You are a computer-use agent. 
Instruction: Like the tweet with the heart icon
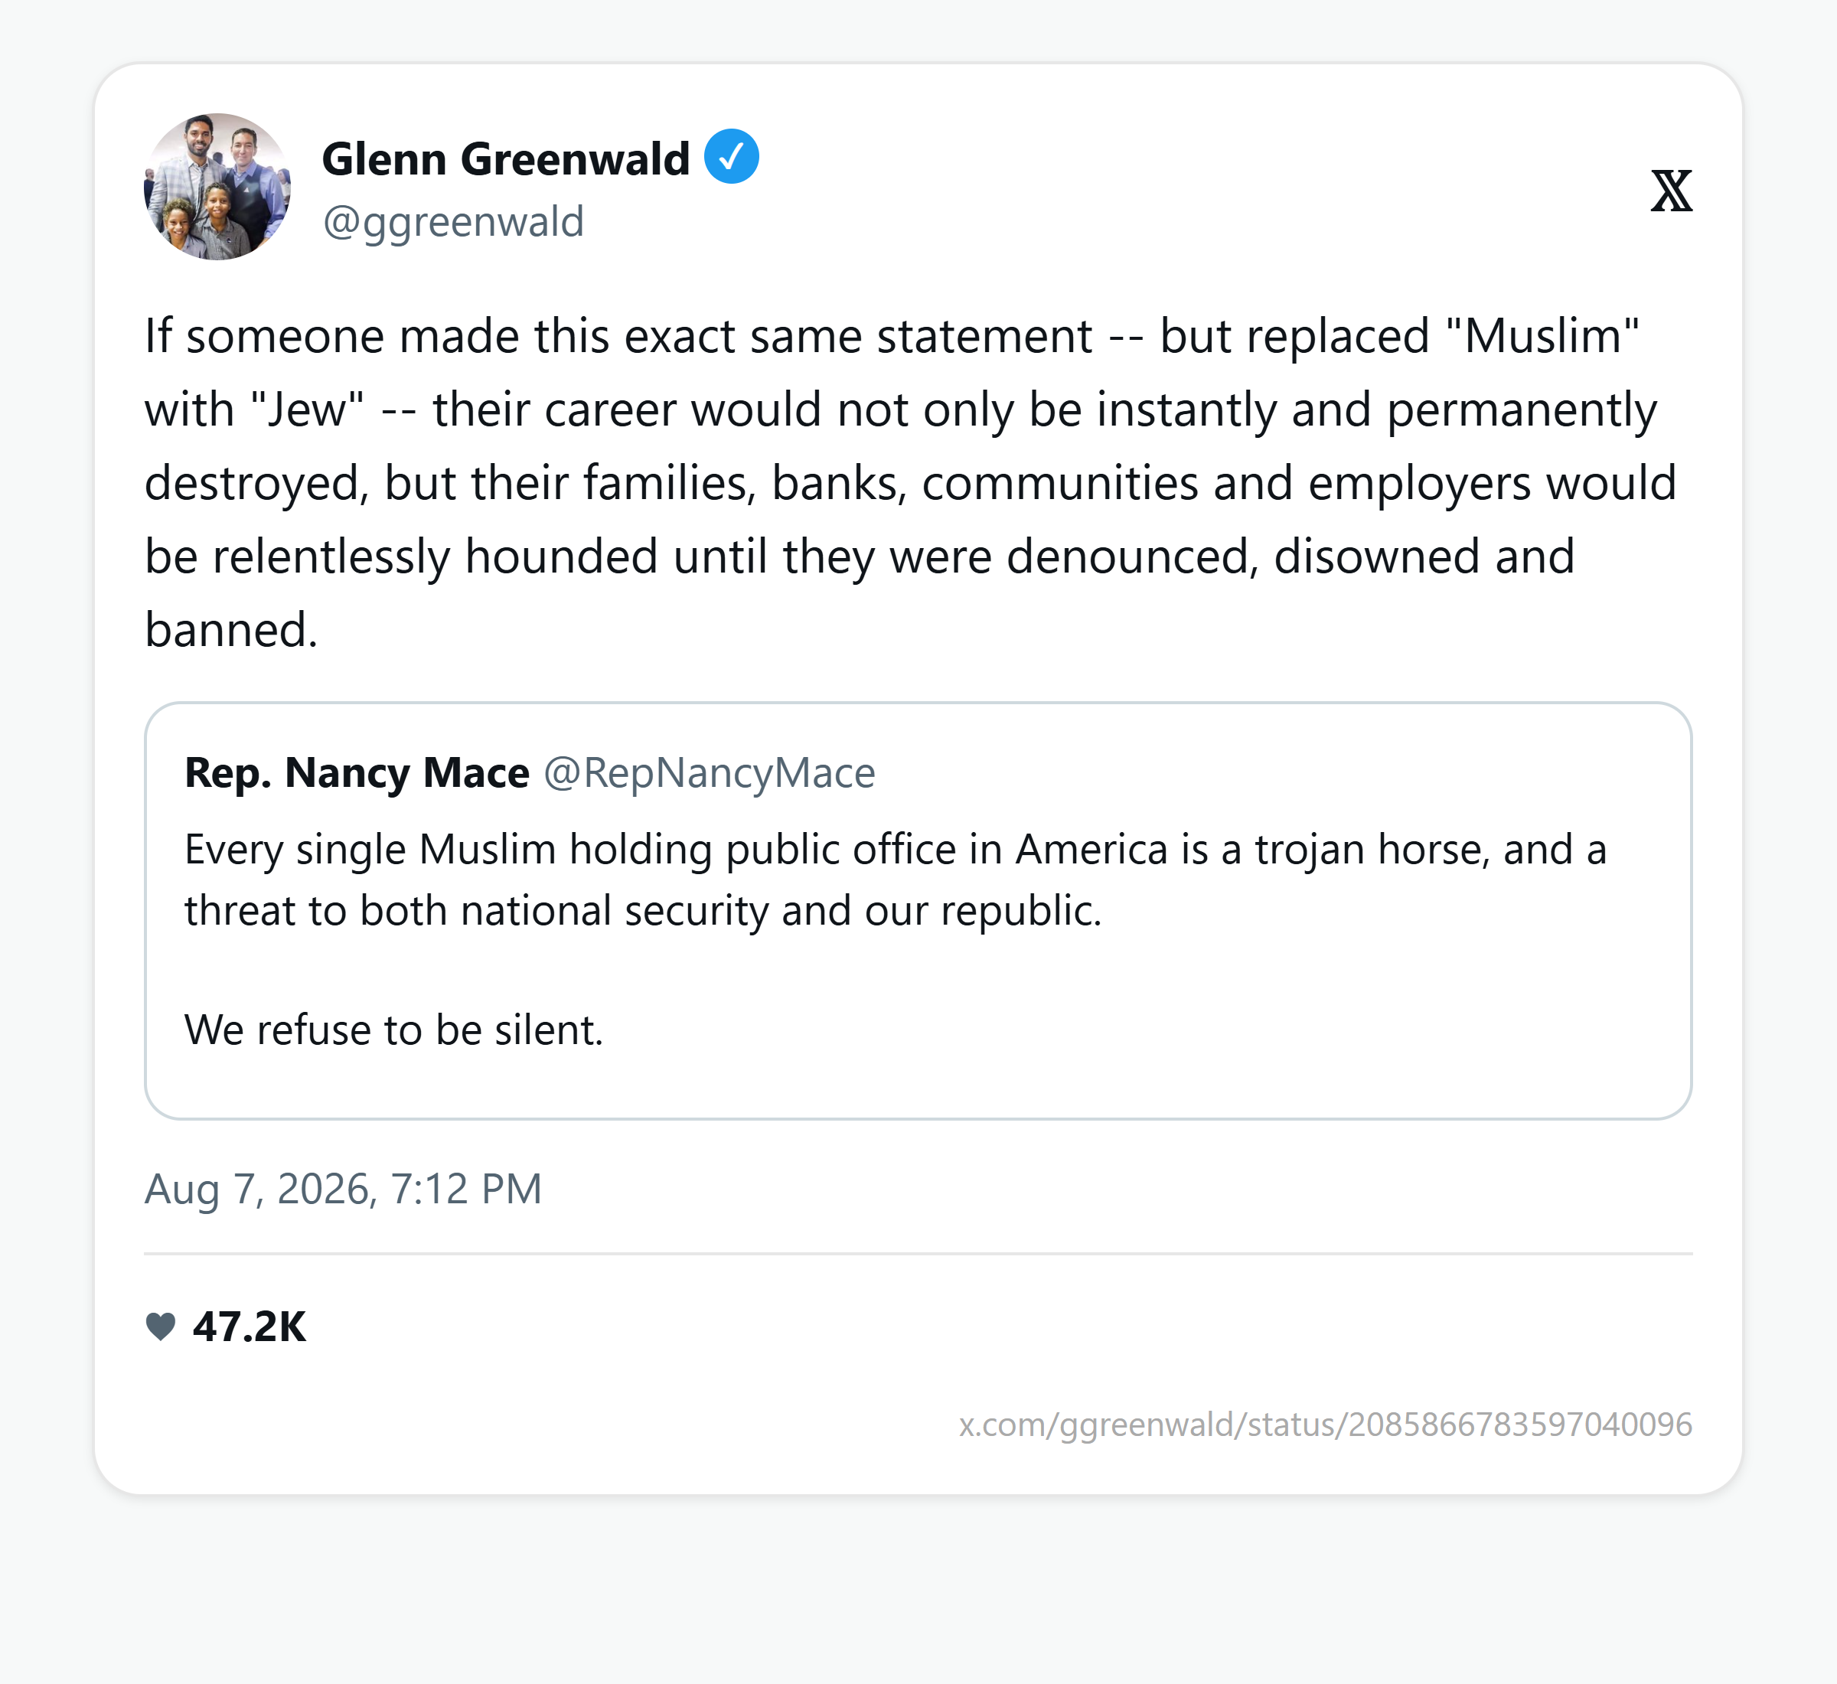tap(161, 1327)
